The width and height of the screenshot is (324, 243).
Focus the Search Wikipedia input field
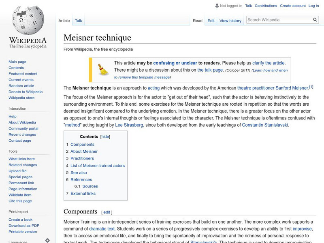pyautogui.click(x=279, y=20)
